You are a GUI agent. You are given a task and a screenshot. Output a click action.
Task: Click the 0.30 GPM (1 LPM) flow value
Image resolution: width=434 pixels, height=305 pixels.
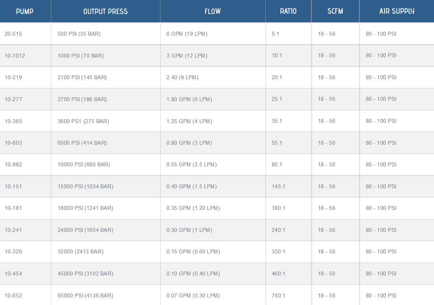[x=189, y=230]
